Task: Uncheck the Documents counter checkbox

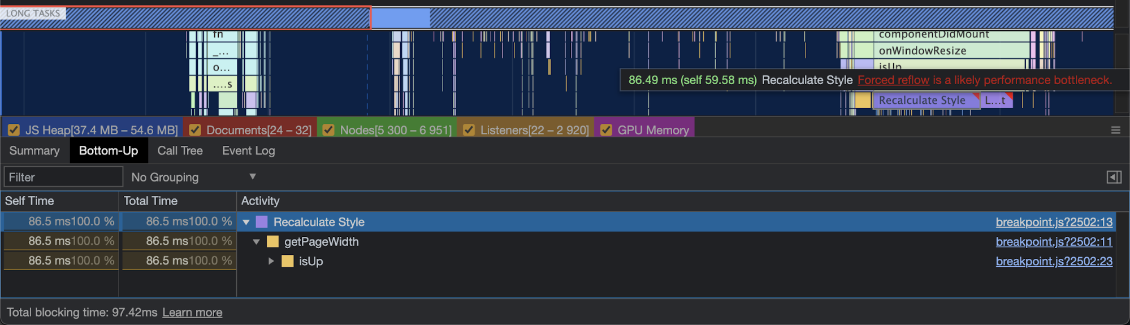Action: click(x=195, y=130)
